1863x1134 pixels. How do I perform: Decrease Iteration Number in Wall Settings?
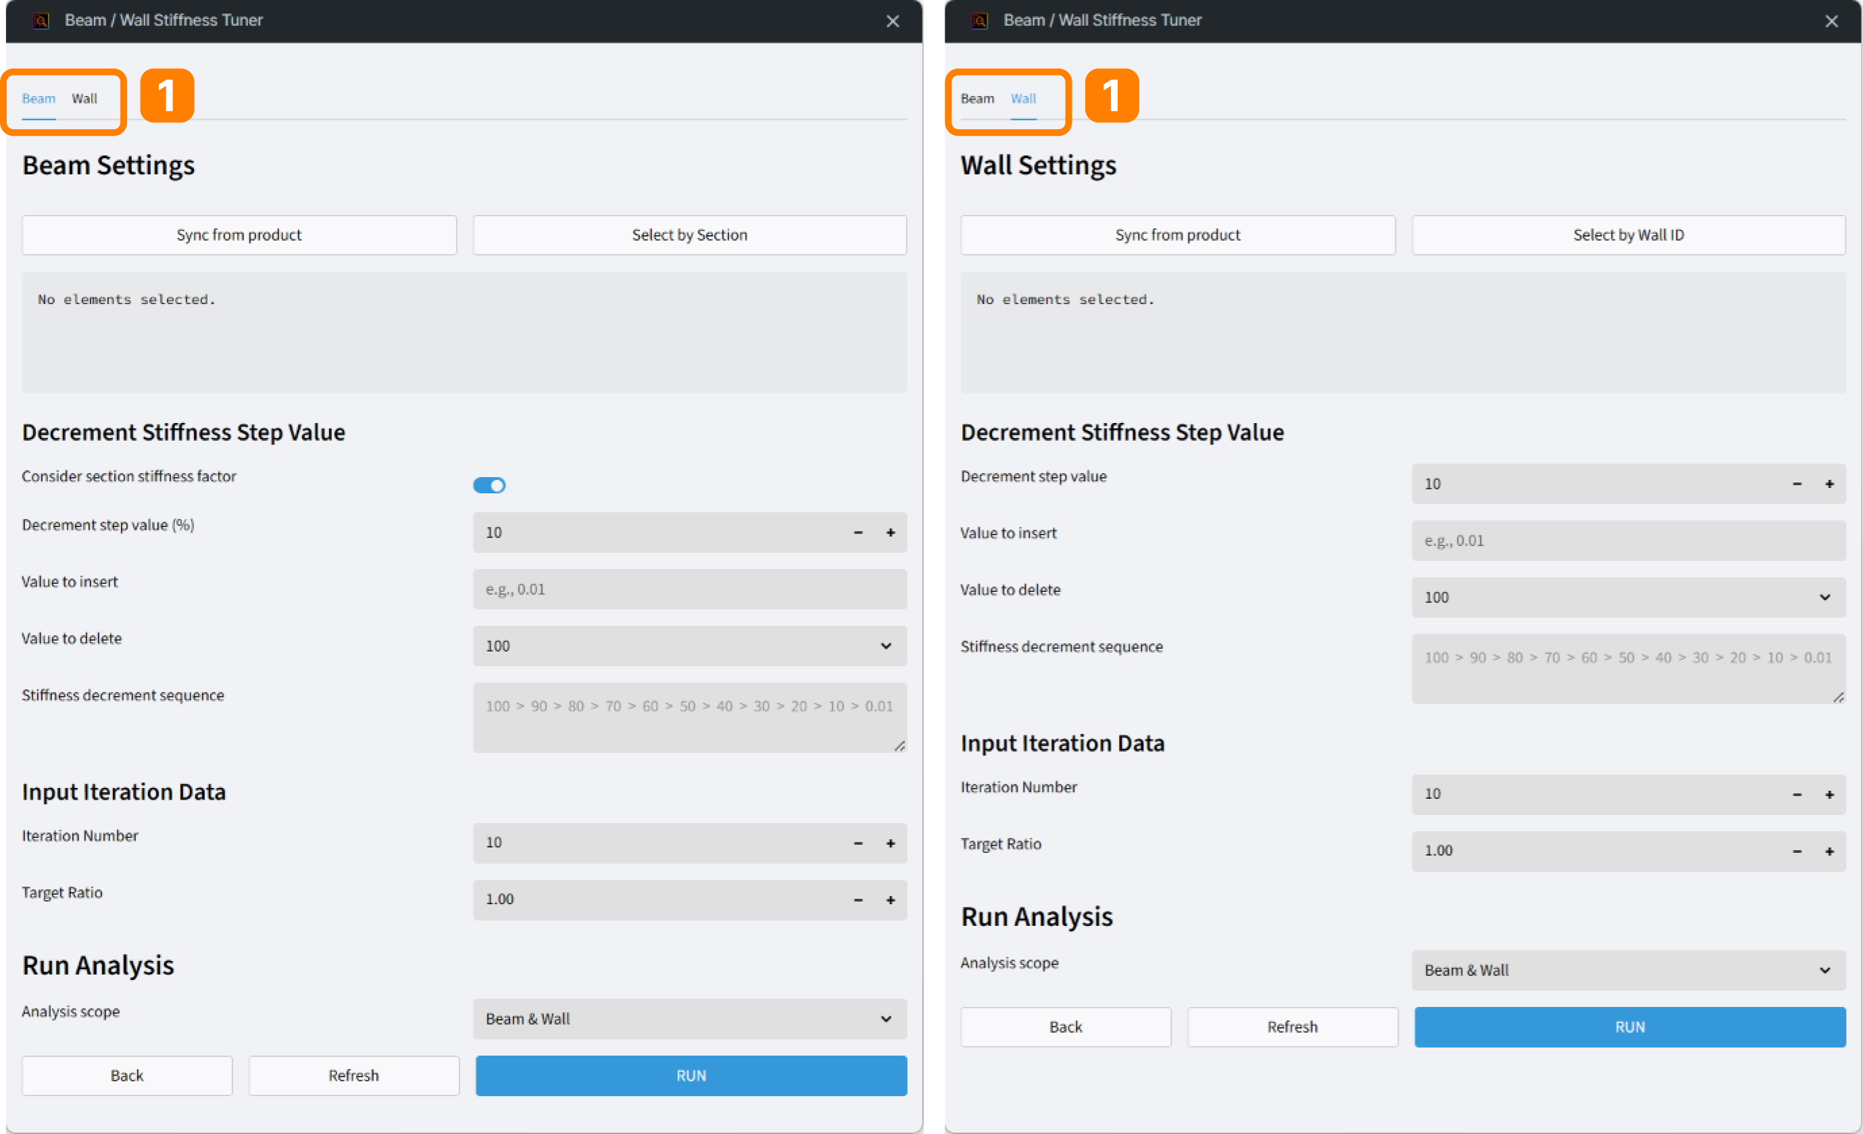[x=1797, y=795]
